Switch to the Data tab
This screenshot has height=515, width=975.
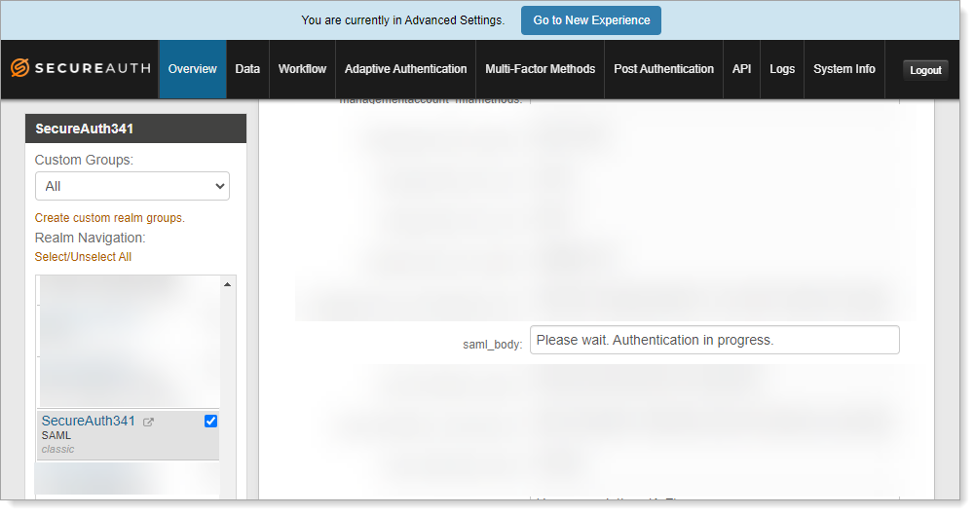click(247, 69)
